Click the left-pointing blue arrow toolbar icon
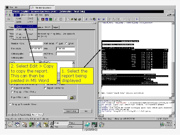The height and width of the screenshot is (135, 180). click(99, 19)
